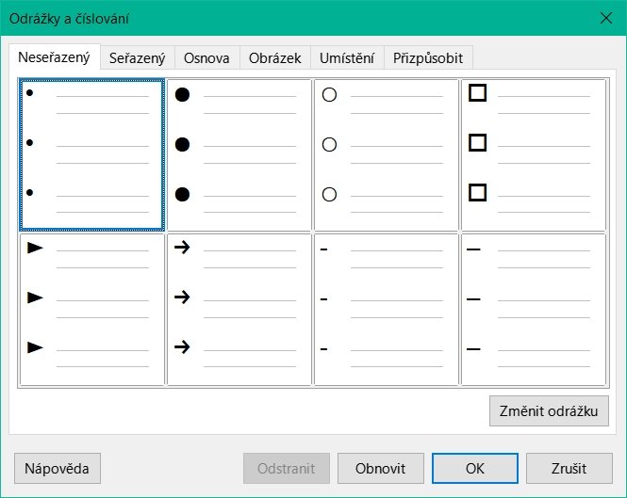Image resolution: width=627 pixels, height=498 pixels.
Task: Pick the right-pointing arrow bullet style
Action: (x=239, y=310)
